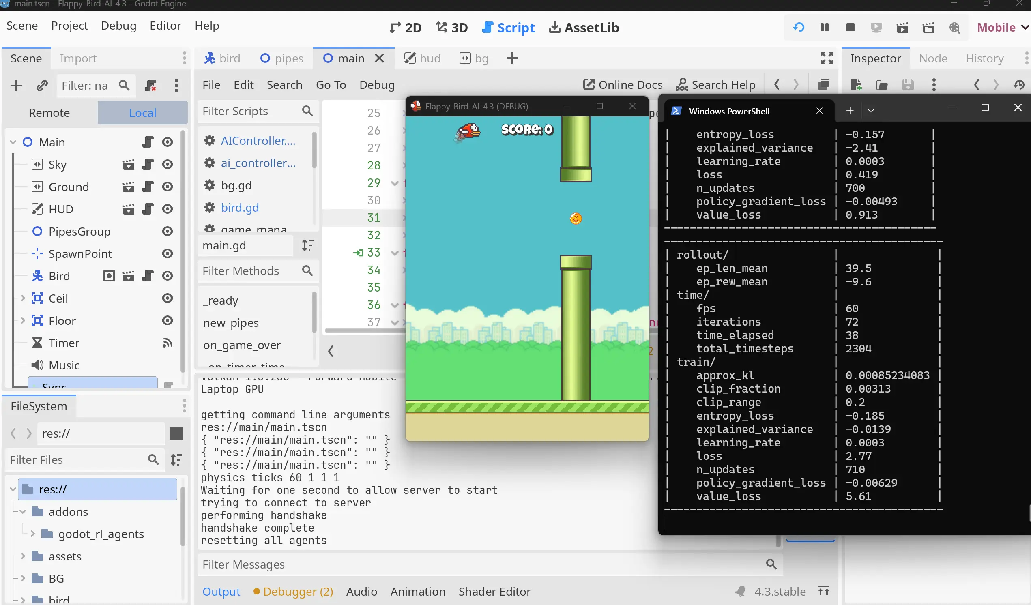This screenshot has width=1031, height=605.
Task: Toggle sort for methods list
Action: click(x=307, y=245)
